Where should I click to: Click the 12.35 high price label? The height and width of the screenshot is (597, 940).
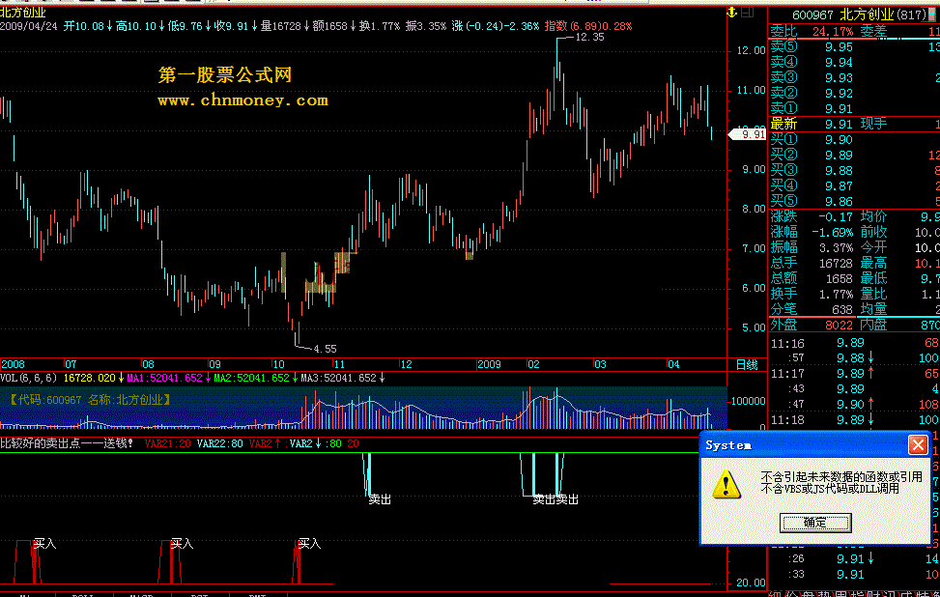[x=590, y=37]
